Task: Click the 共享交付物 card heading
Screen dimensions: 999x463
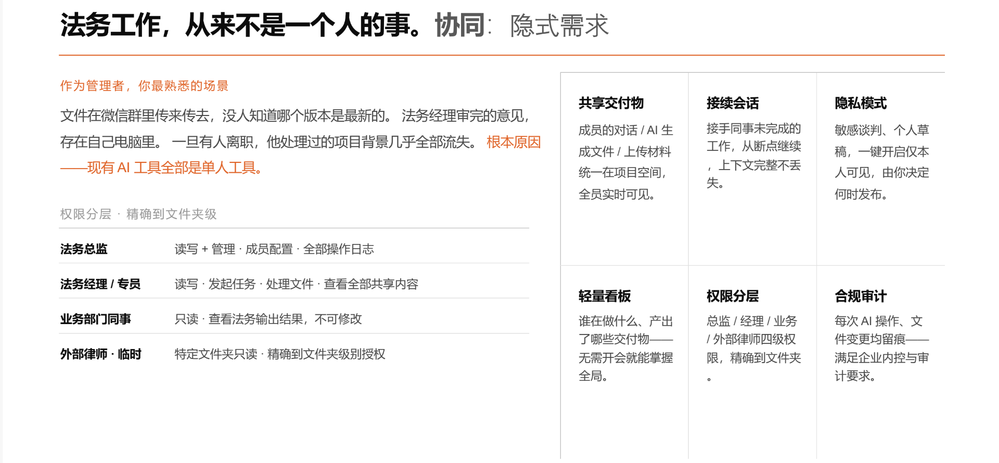Action: (611, 103)
